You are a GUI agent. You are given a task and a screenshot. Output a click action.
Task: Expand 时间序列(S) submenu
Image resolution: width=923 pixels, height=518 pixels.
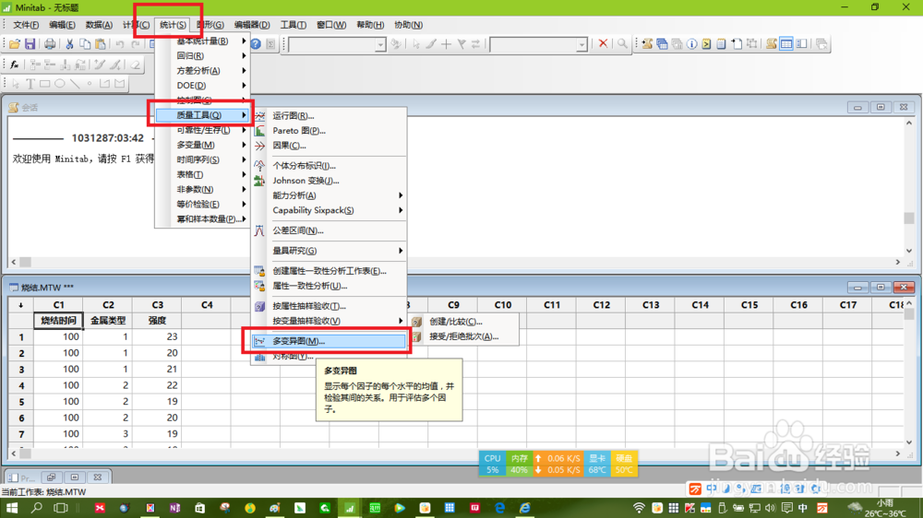(203, 159)
